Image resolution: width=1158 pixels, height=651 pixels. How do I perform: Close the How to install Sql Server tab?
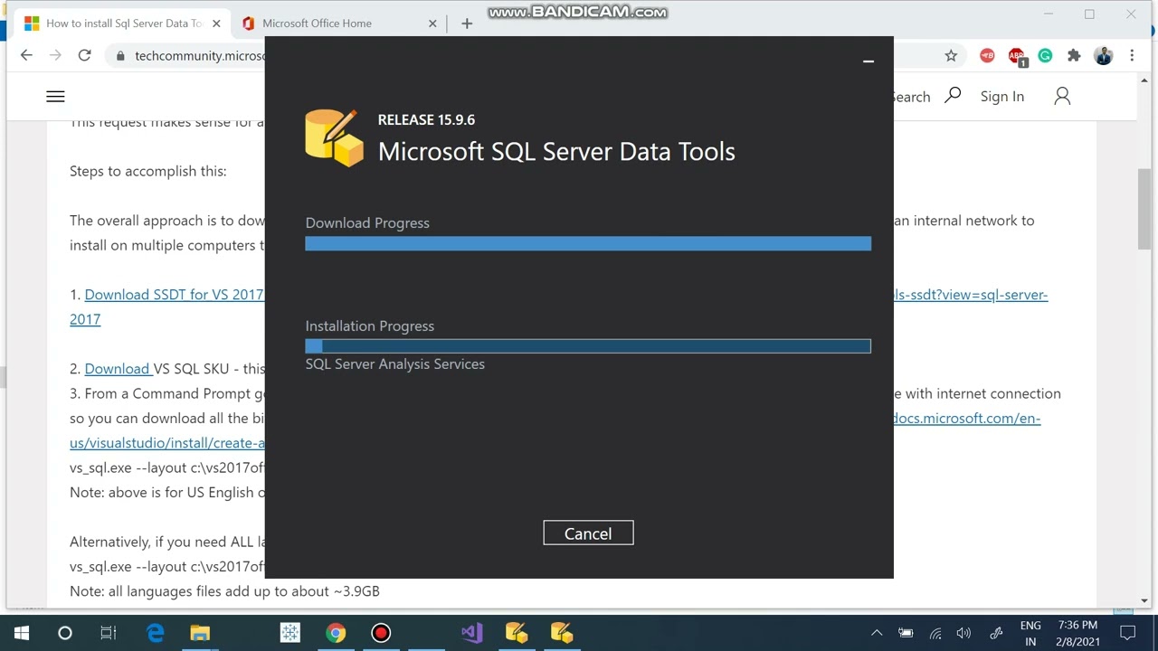click(x=216, y=24)
